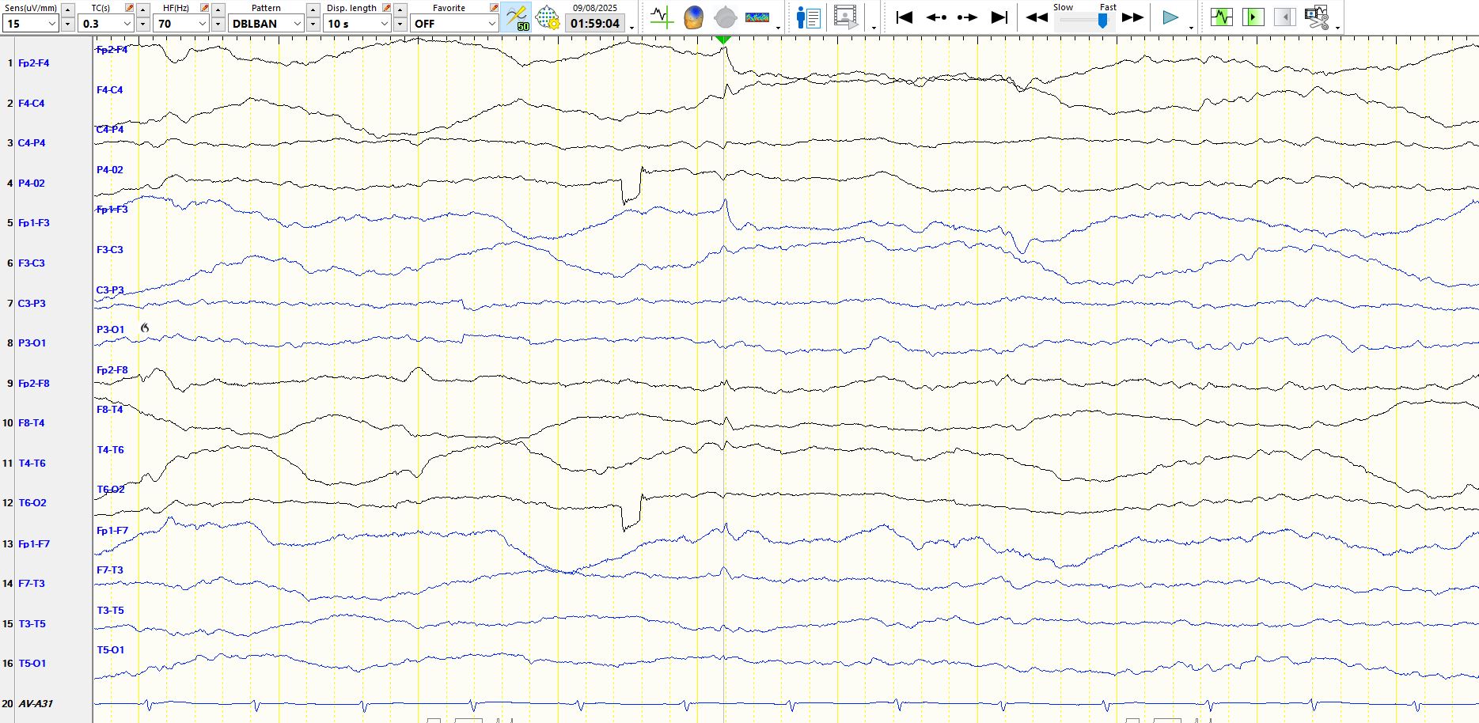Open the patient video playback window
The height and width of the screenshot is (723, 1479).
(x=845, y=17)
